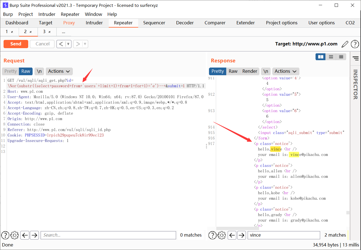361x250 pixels.
Task: Open Repeater help icon near target
Action: pyautogui.click(x=355, y=44)
